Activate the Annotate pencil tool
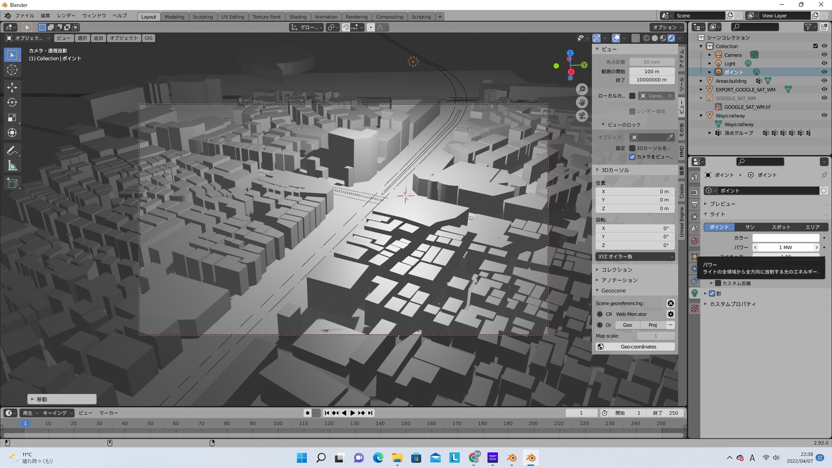Viewport: 832px width, 468px height. (12, 151)
